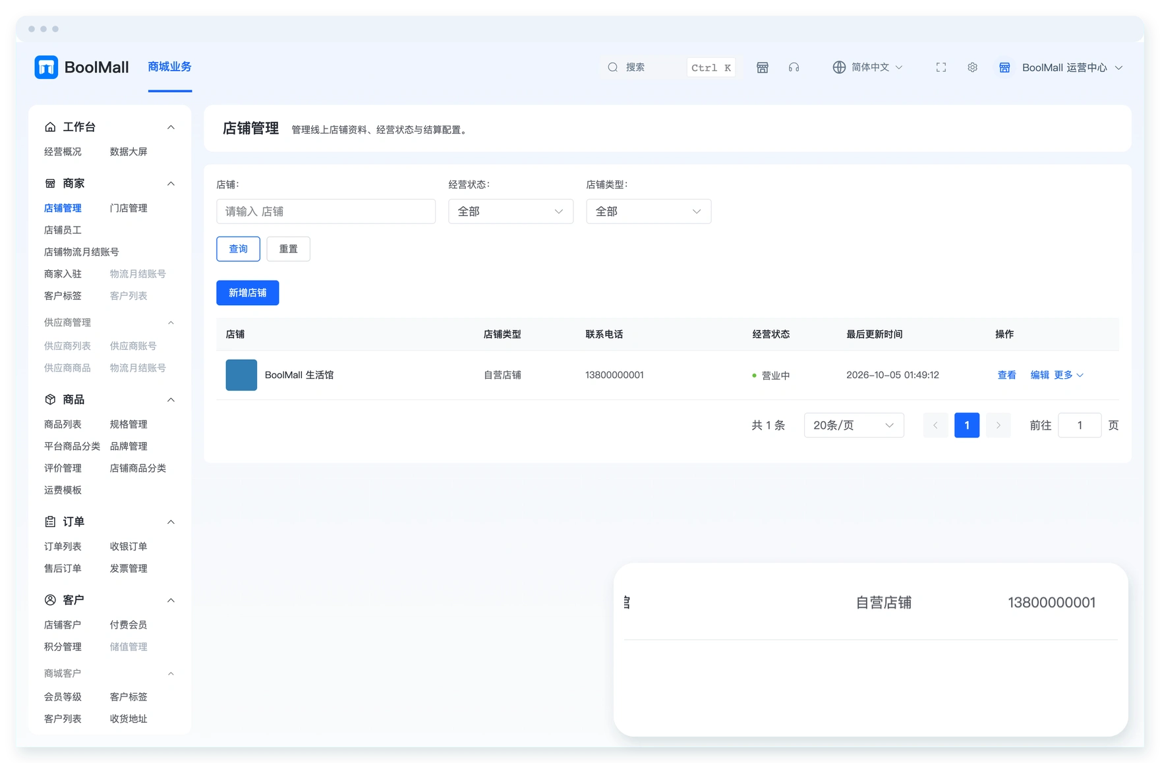The height and width of the screenshot is (763, 1160).
Task: Open the settings gear icon
Action: (x=973, y=67)
